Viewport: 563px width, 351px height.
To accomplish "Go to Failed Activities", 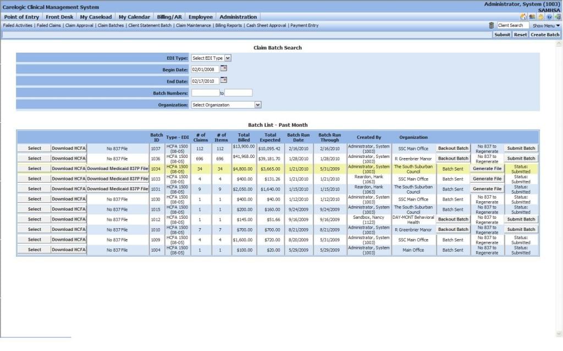I will tap(18, 25).
